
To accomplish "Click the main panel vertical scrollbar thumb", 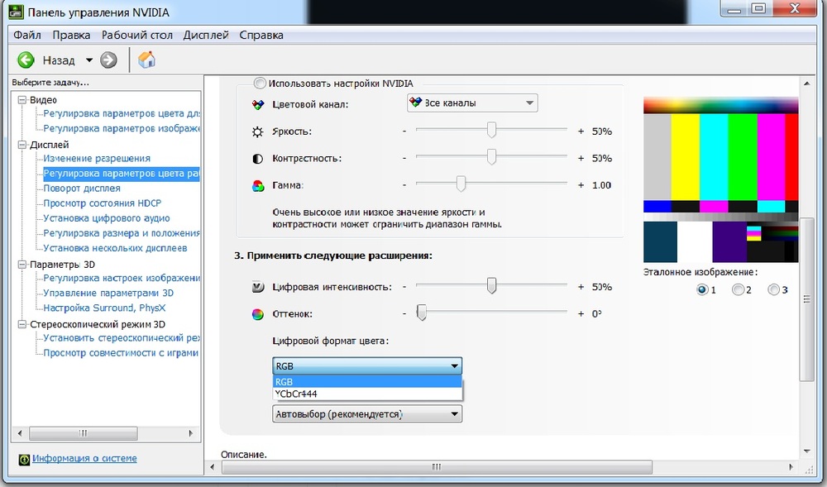I will [806, 298].
